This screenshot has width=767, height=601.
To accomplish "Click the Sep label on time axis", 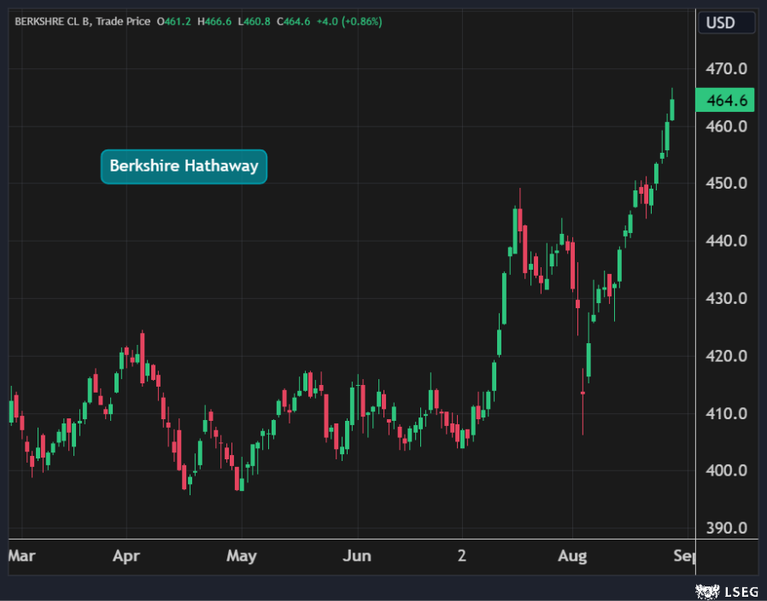I will pyautogui.click(x=683, y=556).
